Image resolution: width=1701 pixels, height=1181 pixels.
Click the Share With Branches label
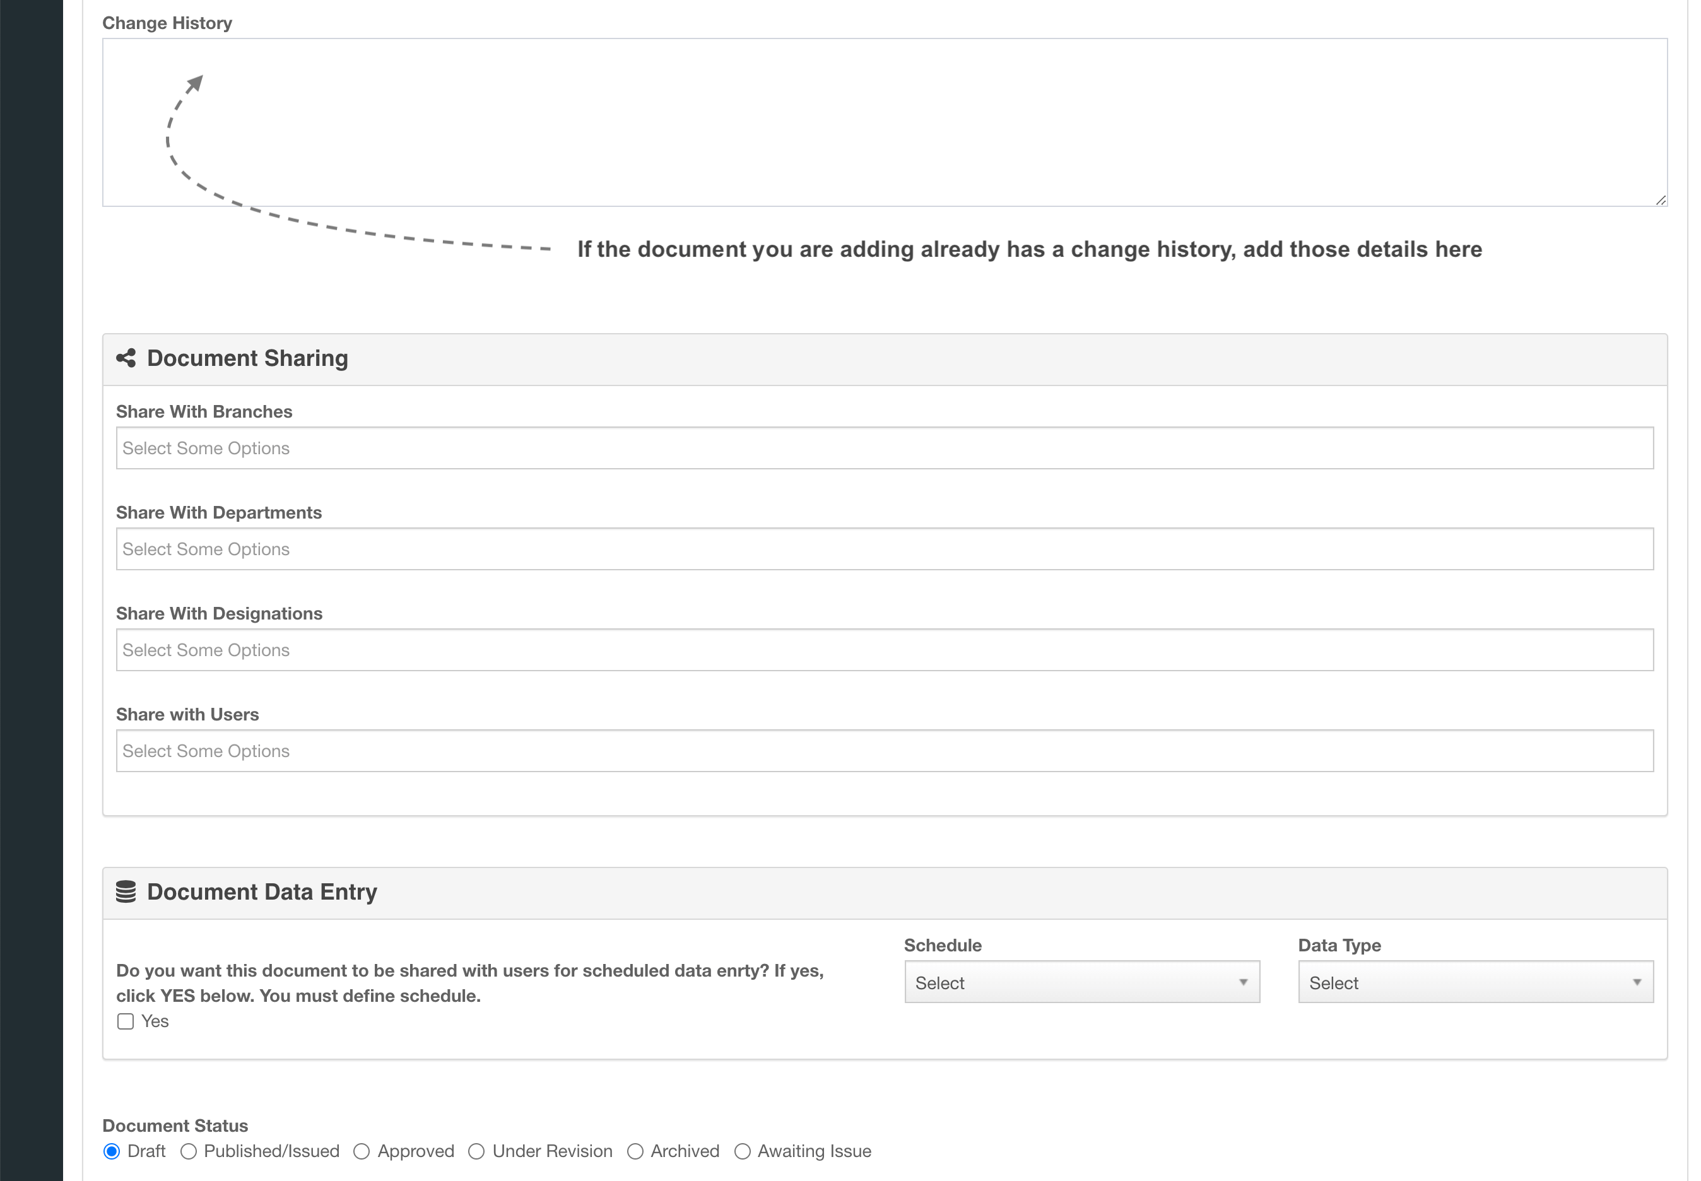204,411
